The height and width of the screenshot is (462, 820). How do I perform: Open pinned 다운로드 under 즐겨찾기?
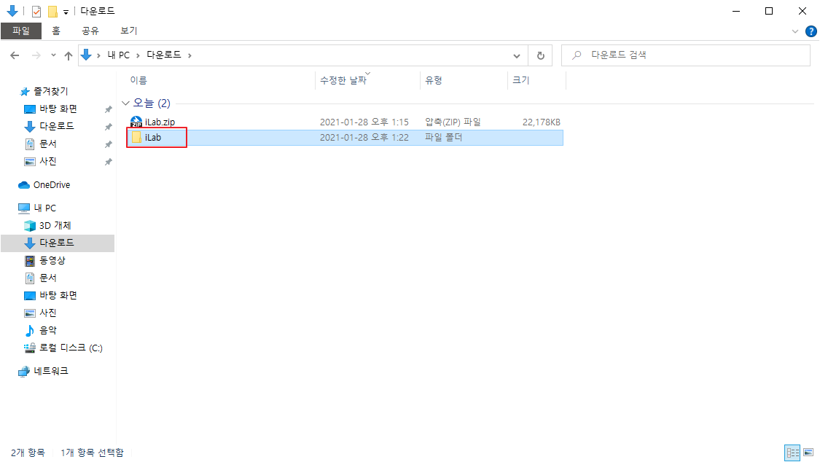(x=56, y=127)
